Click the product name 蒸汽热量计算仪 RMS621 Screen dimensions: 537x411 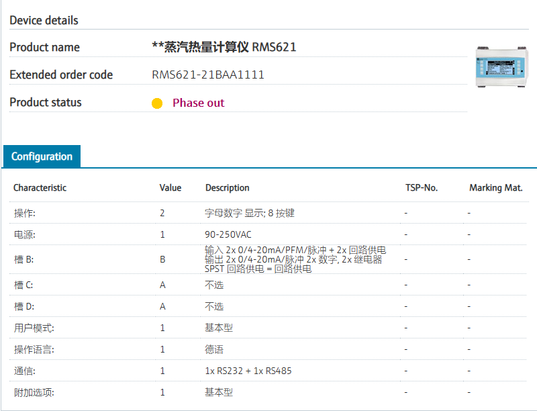click(x=224, y=47)
